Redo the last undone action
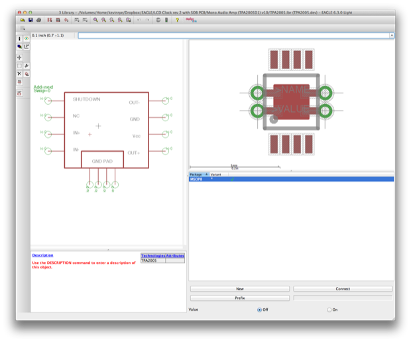 coord(147,20)
